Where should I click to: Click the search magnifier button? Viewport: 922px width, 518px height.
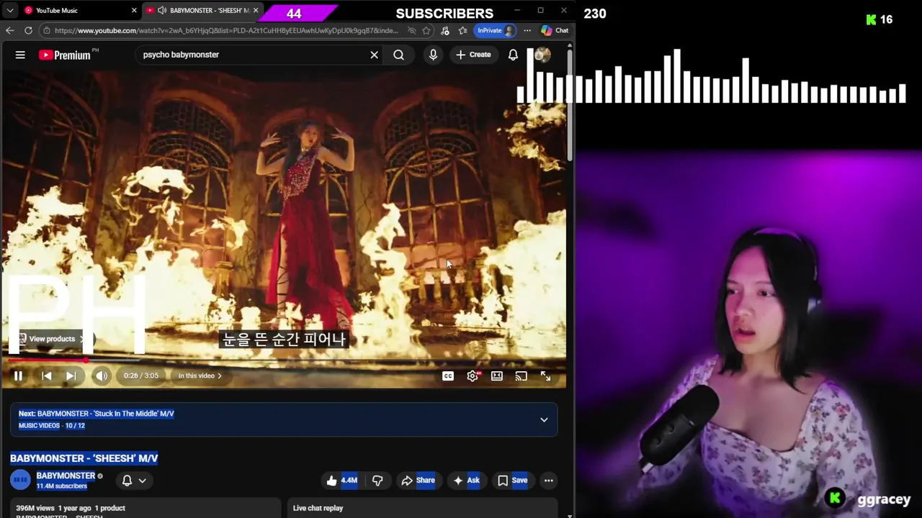pos(398,55)
